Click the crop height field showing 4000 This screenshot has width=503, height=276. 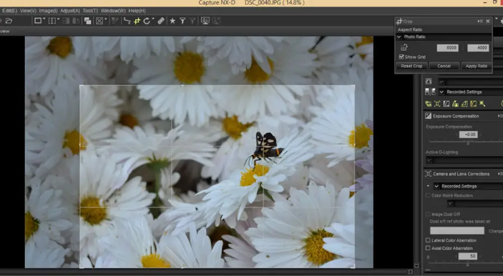tap(478, 48)
